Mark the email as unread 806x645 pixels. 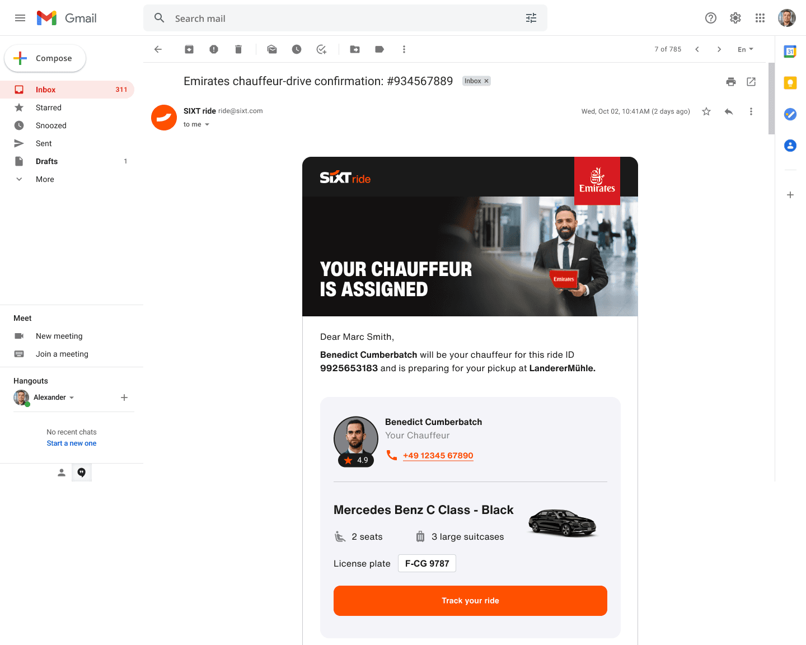coord(272,49)
